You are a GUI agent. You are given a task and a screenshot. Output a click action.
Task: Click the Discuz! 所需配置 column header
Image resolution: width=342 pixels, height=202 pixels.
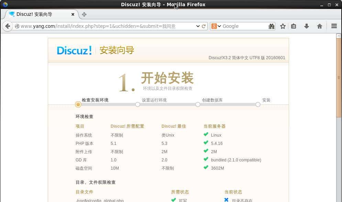128,126
